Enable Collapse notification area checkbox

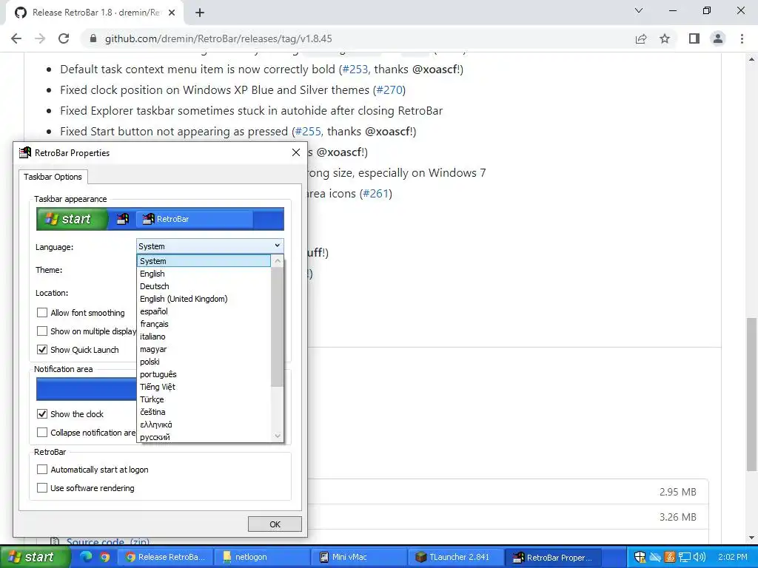point(42,432)
